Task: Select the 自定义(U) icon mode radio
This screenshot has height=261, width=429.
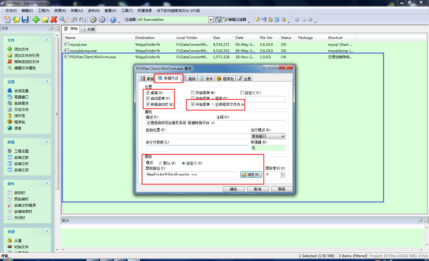Action: click(x=184, y=163)
